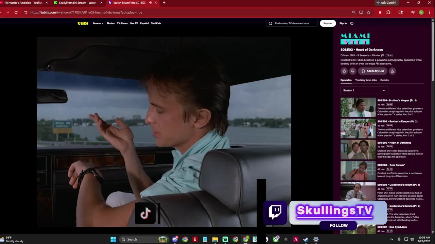The width and height of the screenshot is (435, 244).
Task: Switch to the Episodes tab
Action: [346, 80]
